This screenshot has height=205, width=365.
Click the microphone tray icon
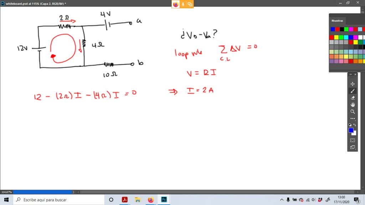pyautogui.click(x=288, y=200)
